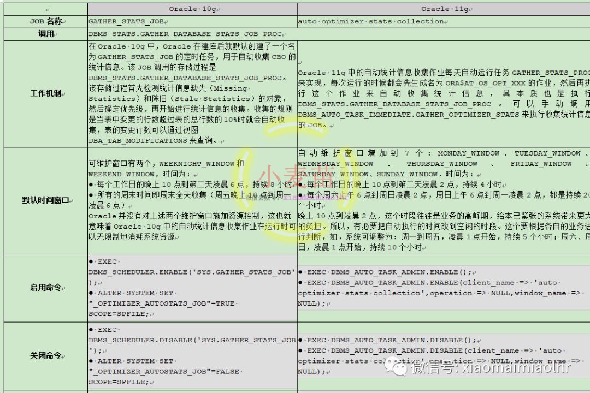
Task: Click the 'Oracle 11g' column header
Action: [x=444, y=9]
